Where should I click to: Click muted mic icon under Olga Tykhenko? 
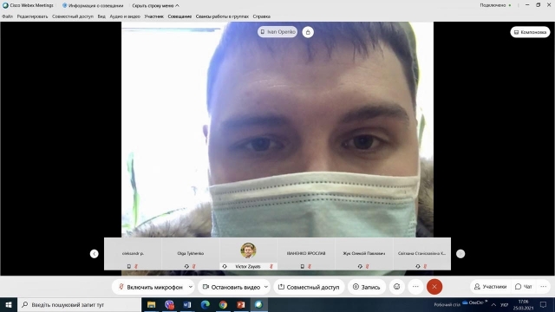coord(193,266)
